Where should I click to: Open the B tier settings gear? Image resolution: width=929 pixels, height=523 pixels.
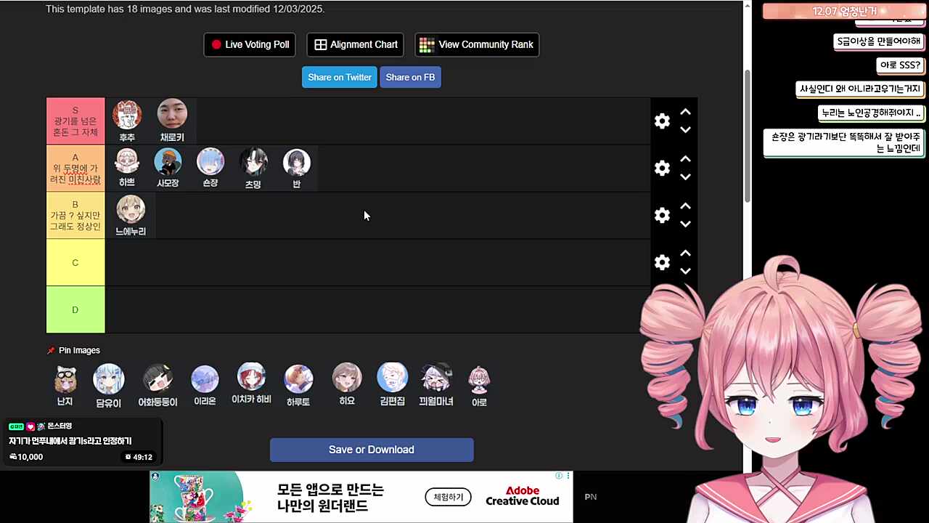pos(662,215)
